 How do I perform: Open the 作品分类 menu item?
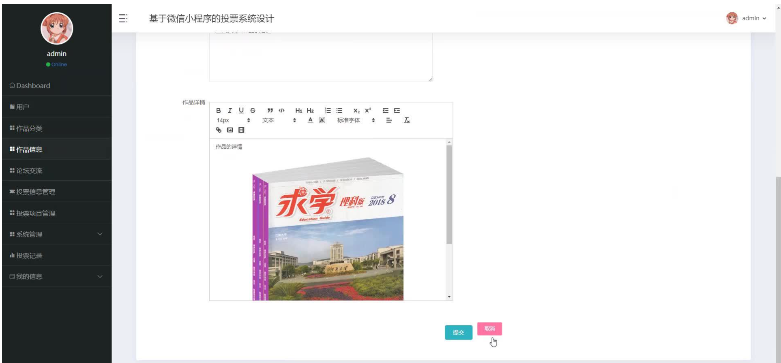click(56, 128)
